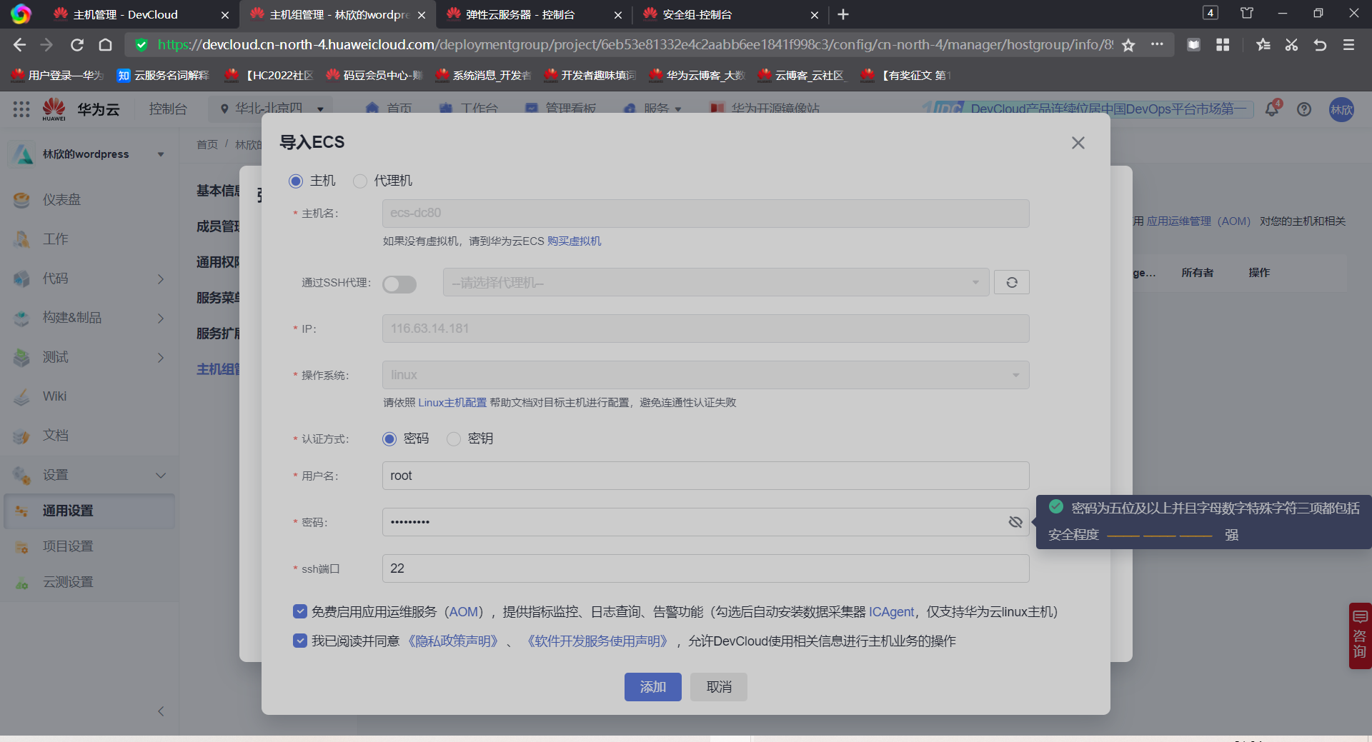
Task: Go forward in the browser
Action: tap(47, 45)
